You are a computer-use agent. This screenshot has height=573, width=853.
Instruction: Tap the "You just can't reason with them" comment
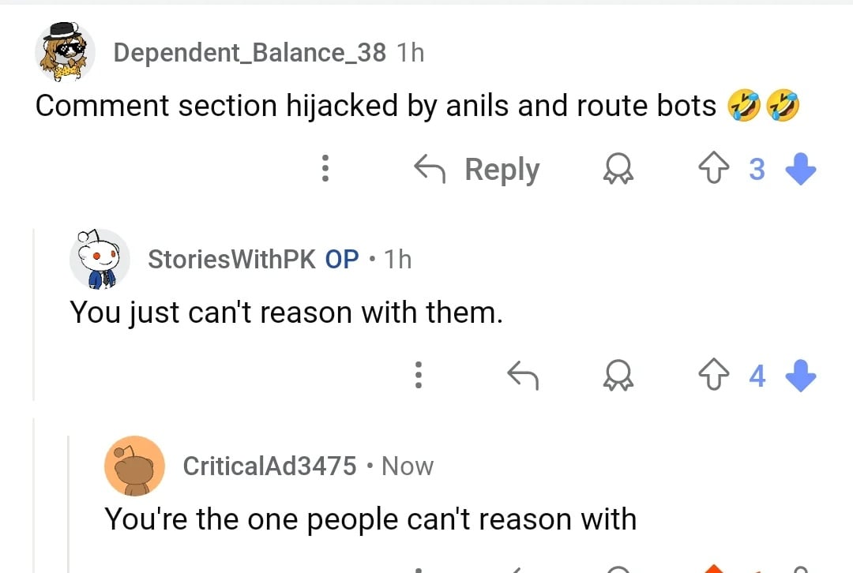286,313
